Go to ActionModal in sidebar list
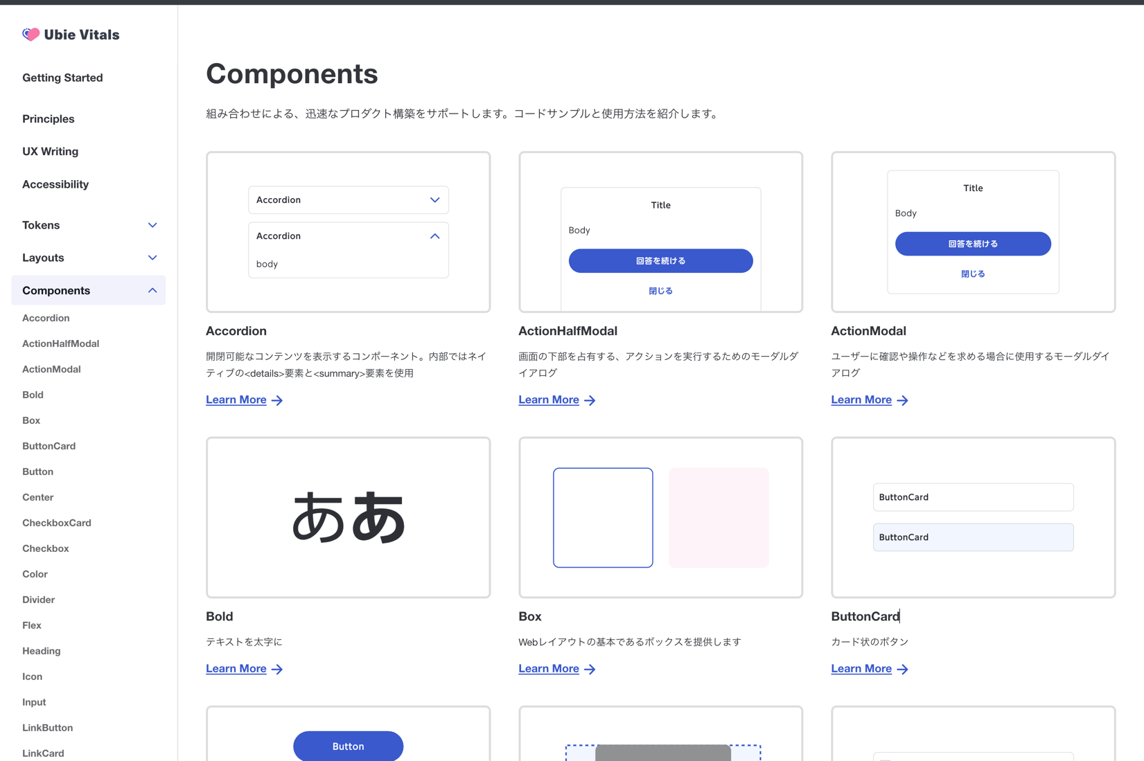This screenshot has height=761, width=1144. [51, 369]
